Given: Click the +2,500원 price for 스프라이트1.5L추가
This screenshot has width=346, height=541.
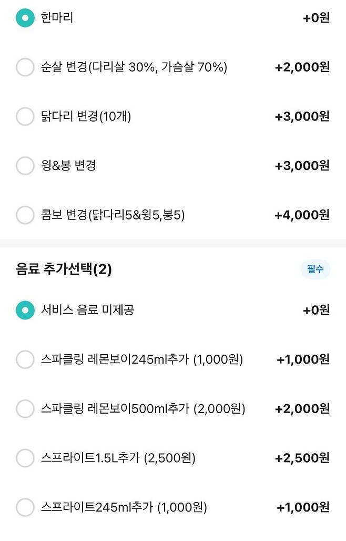Looking at the screenshot, I should coord(302,457).
